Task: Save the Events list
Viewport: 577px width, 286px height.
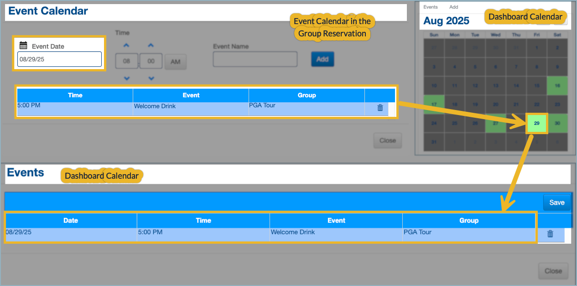Action: 556,202
